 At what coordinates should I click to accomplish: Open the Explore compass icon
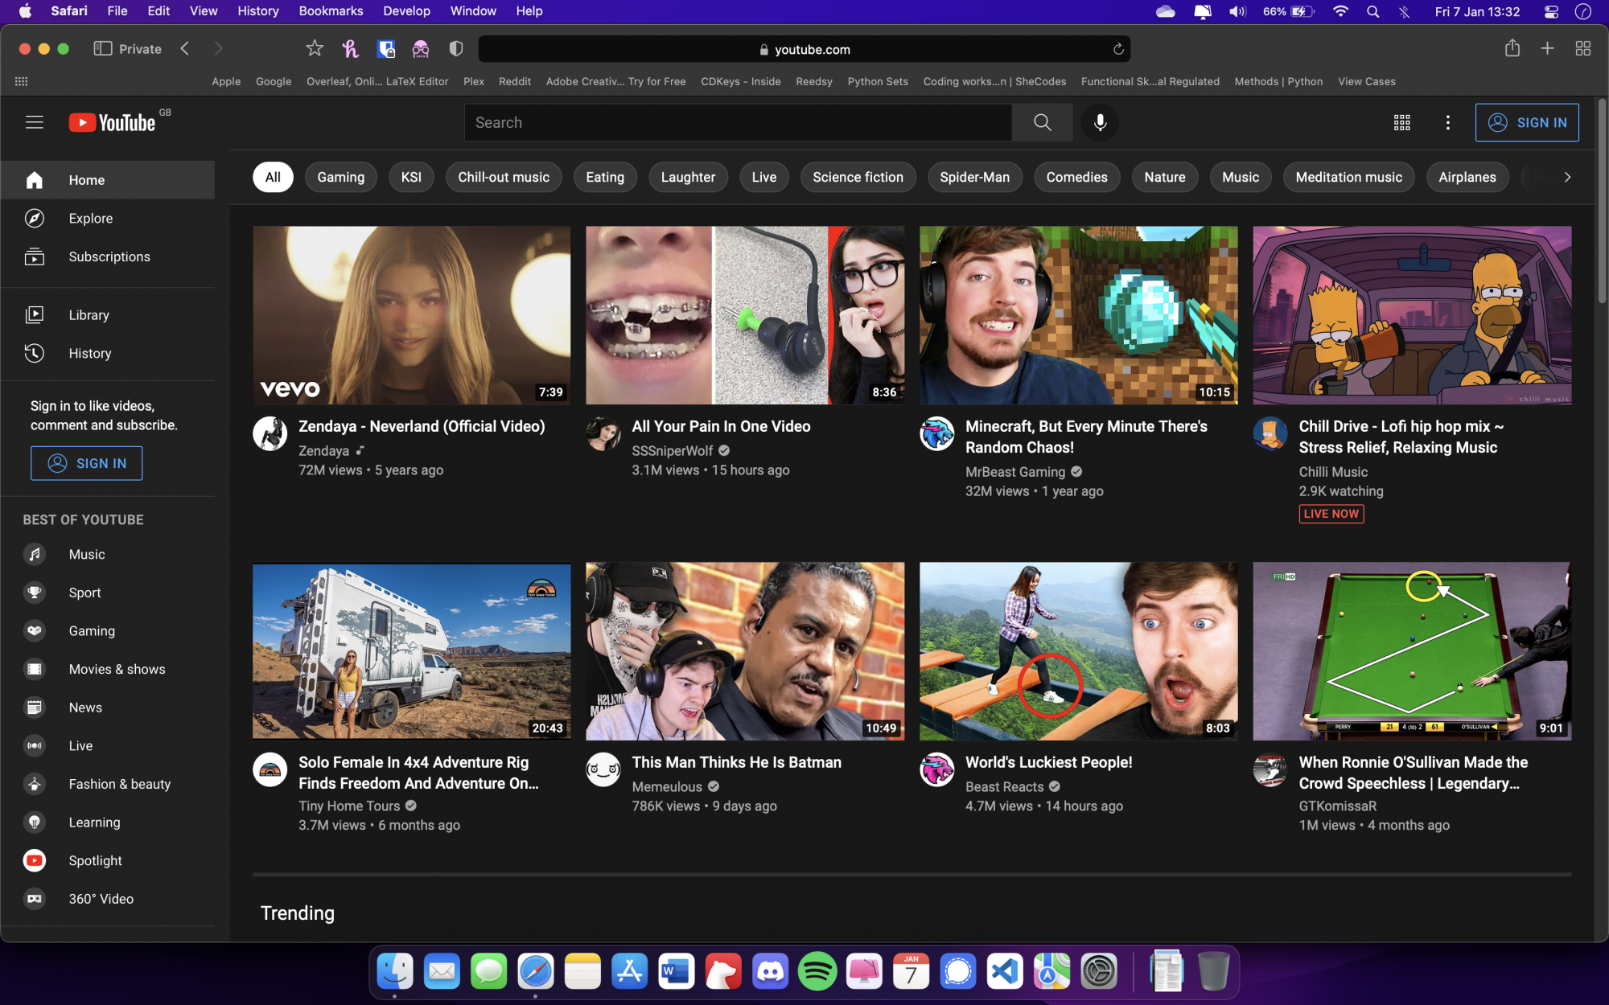click(34, 218)
